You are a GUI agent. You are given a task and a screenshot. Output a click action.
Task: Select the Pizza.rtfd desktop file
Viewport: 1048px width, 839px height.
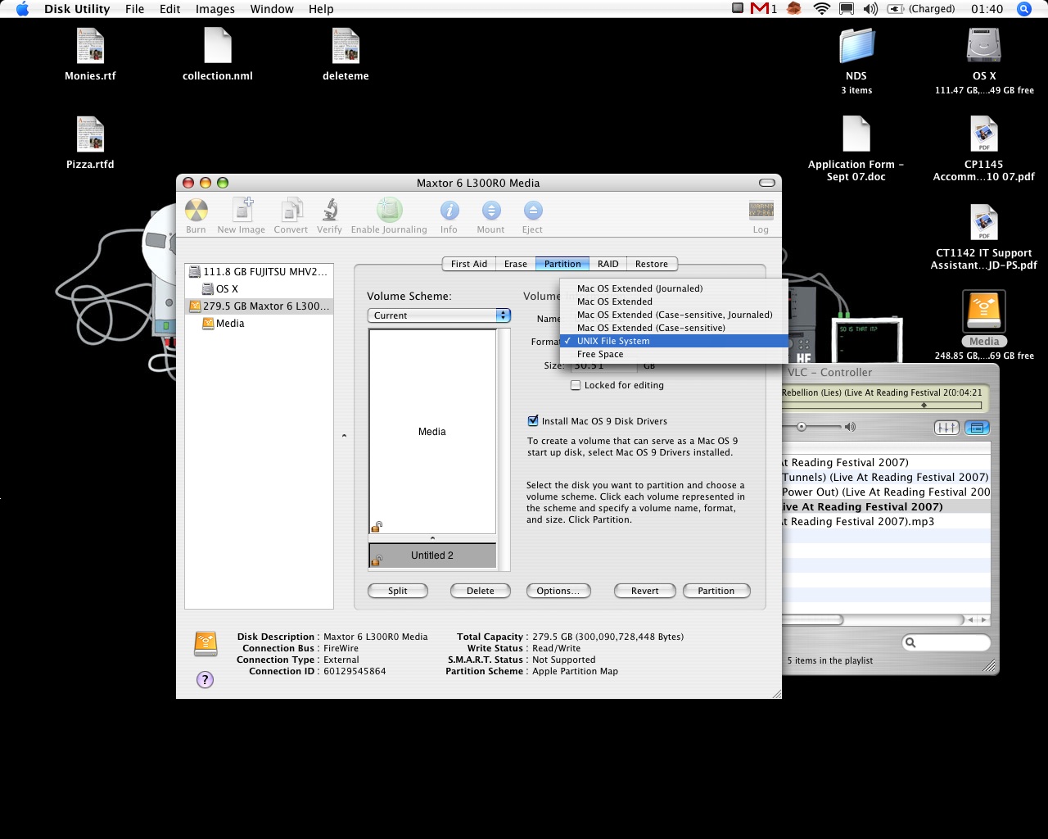click(x=90, y=134)
